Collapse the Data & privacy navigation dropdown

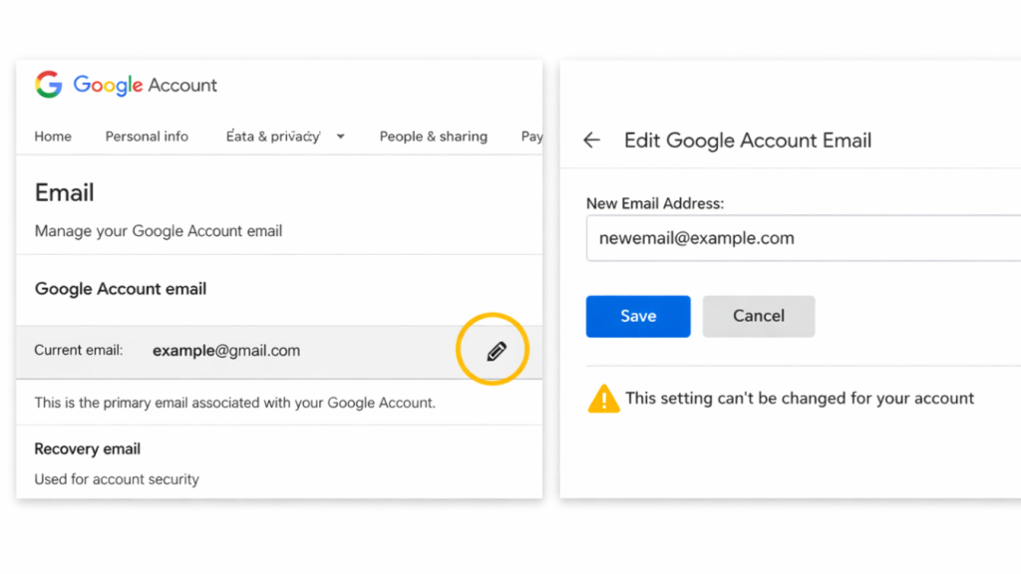340,137
